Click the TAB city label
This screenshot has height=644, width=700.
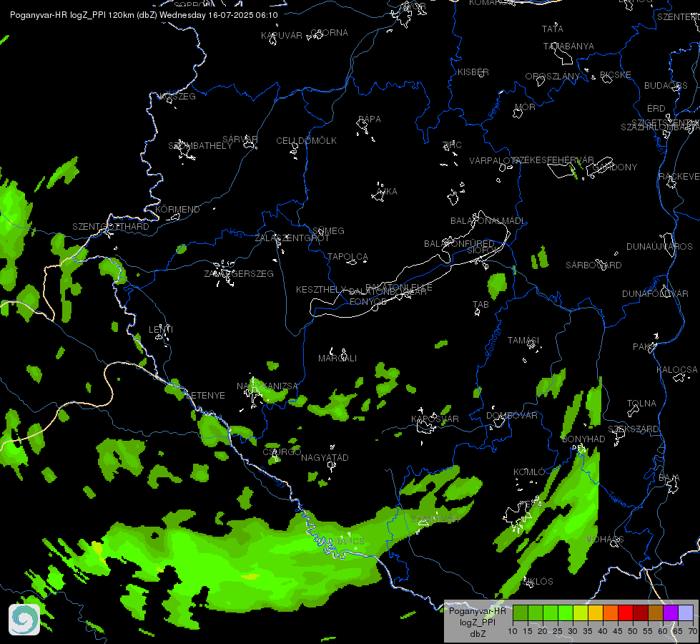pyautogui.click(x=480, y=305)
